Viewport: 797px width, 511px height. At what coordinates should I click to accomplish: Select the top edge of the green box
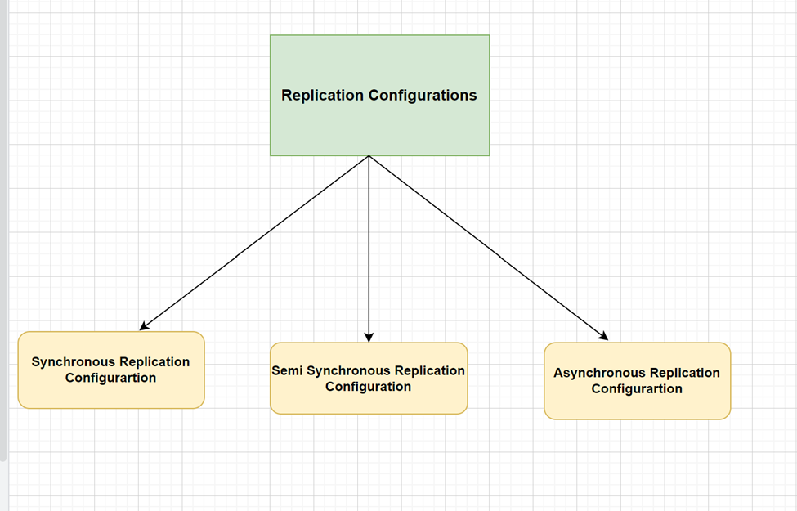tap(378, 34)
